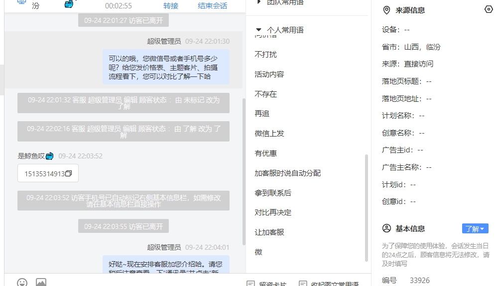Pick the quick phrase 再追
495x286 pixels.
(x=262, y=114)
